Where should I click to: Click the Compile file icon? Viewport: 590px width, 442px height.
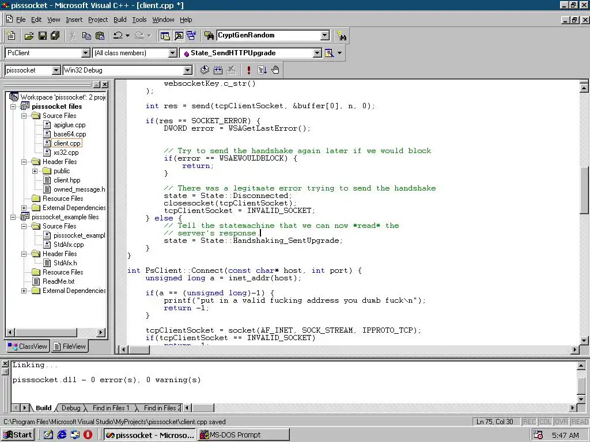coord(205,70)
